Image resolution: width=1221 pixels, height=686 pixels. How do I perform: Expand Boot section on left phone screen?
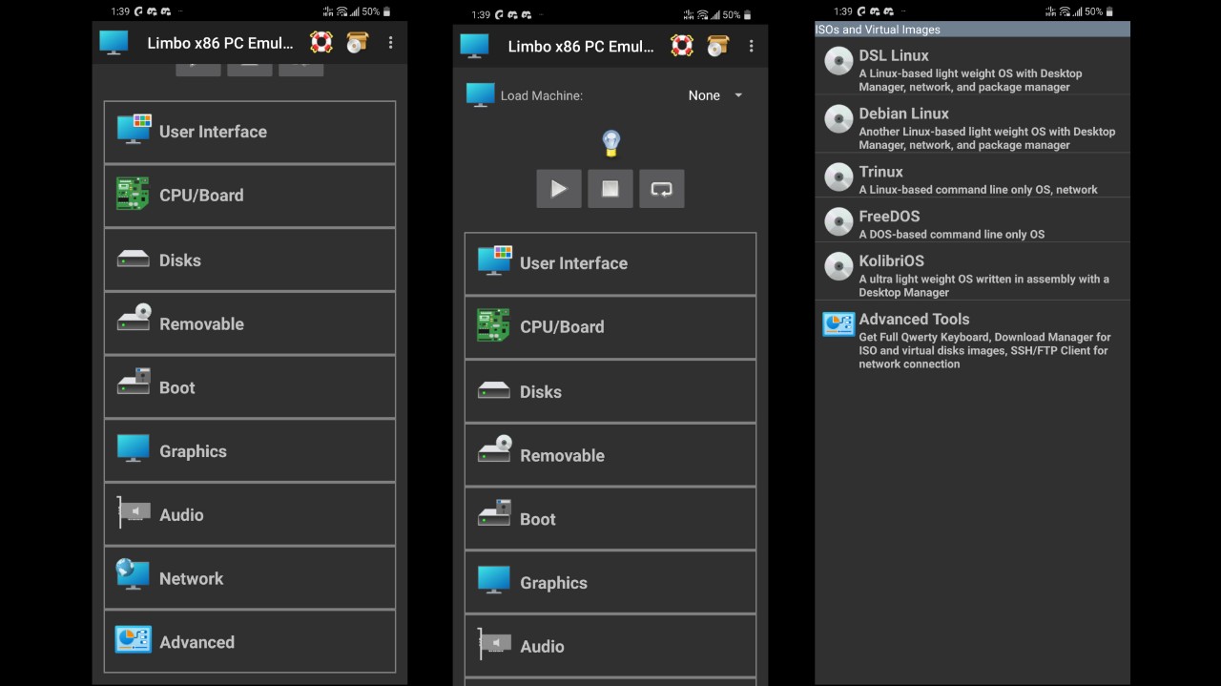250,387
